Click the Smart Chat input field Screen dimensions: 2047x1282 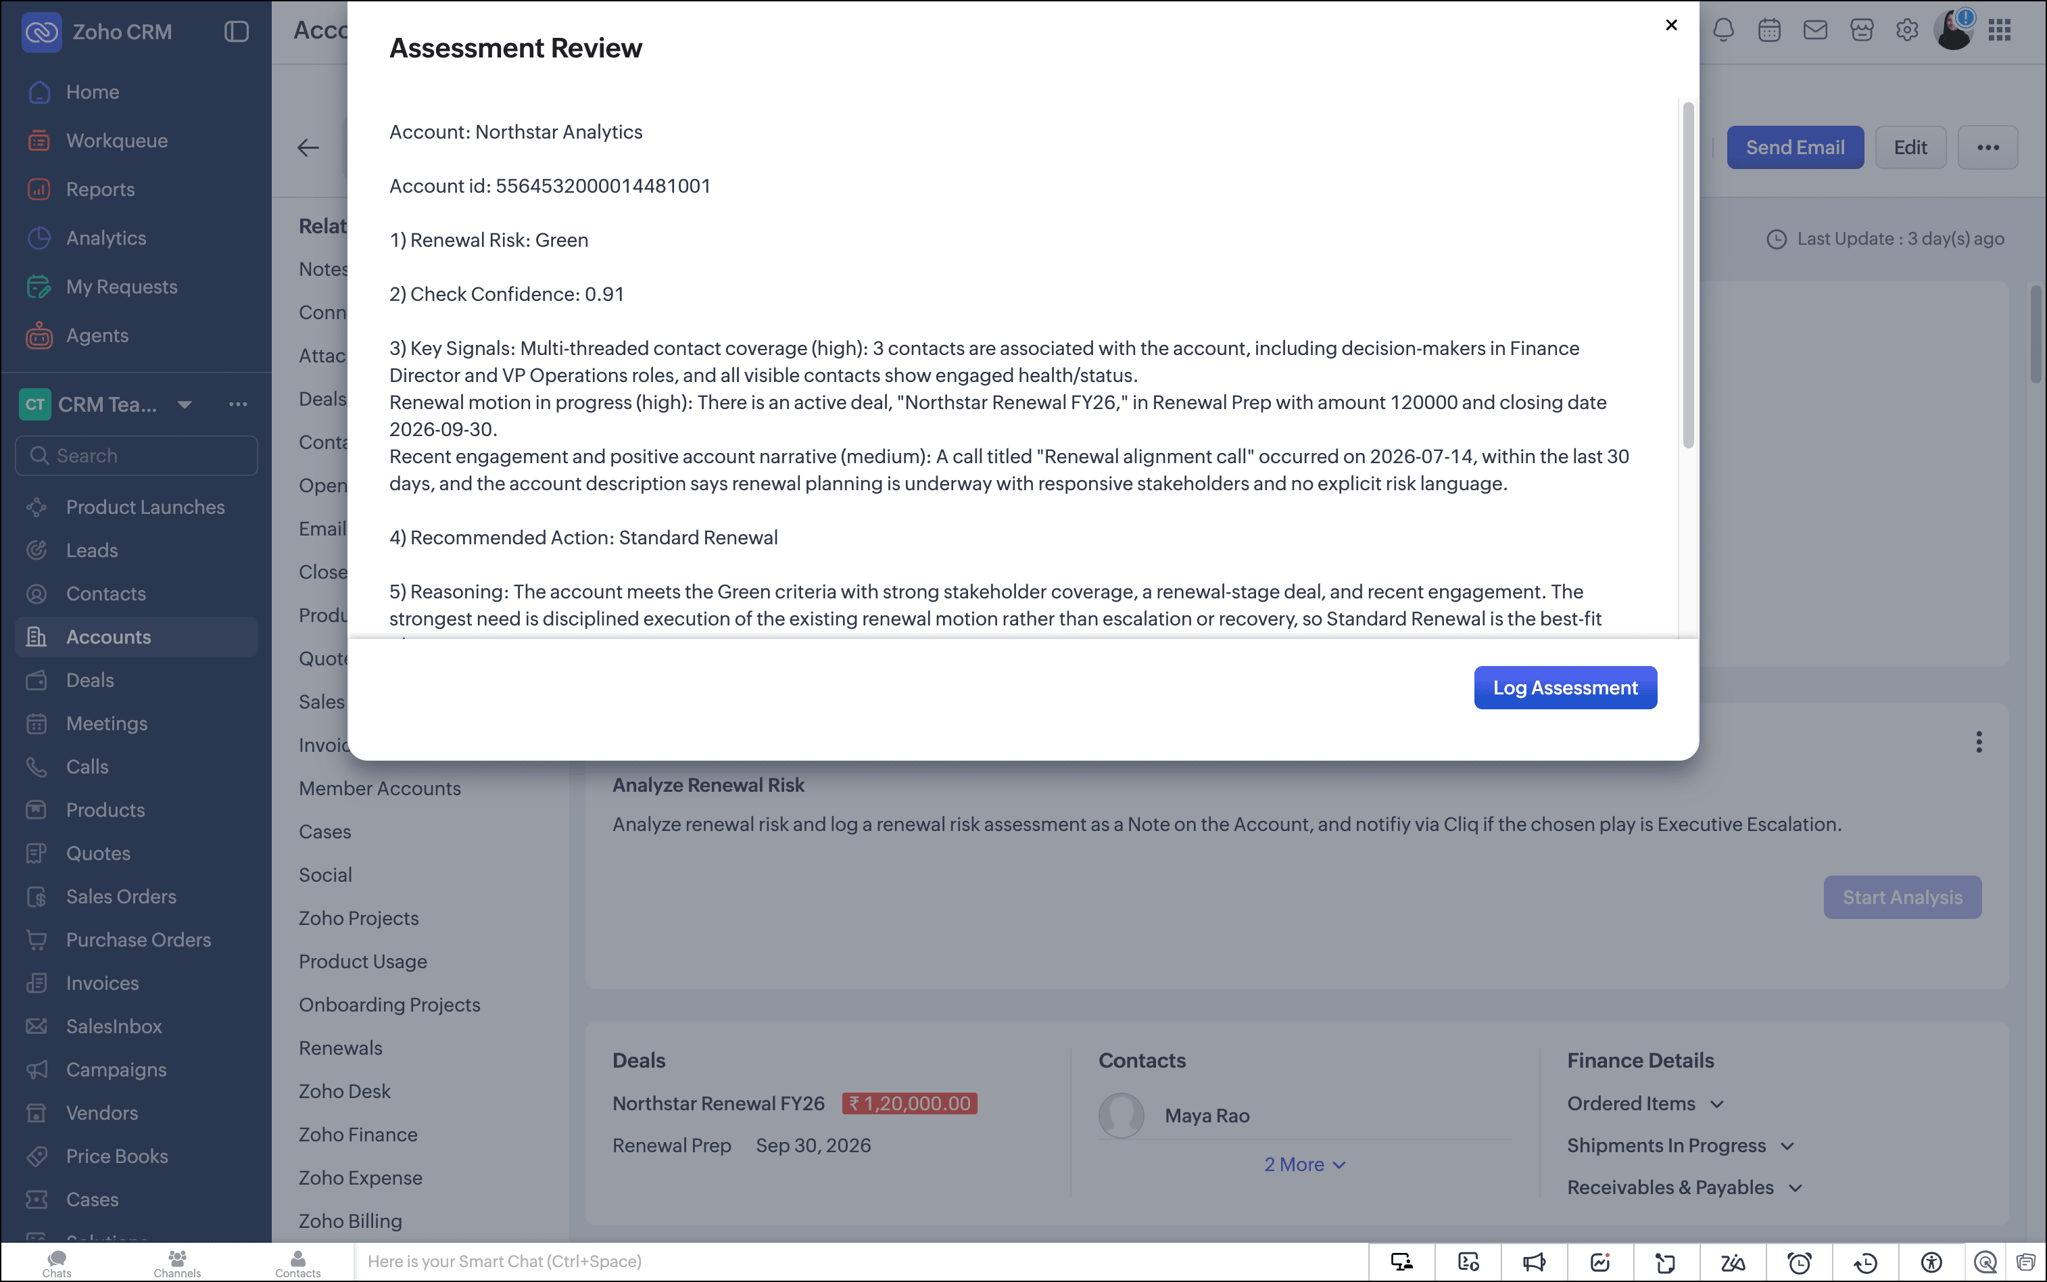(861, 1262)
